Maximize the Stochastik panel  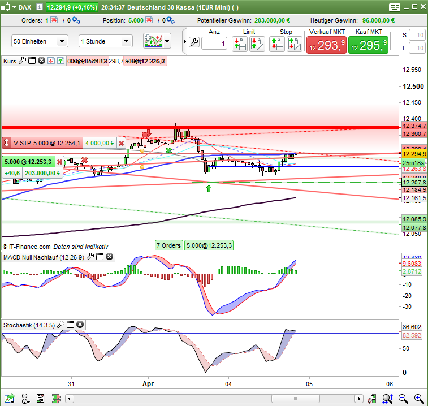(71, 325)
